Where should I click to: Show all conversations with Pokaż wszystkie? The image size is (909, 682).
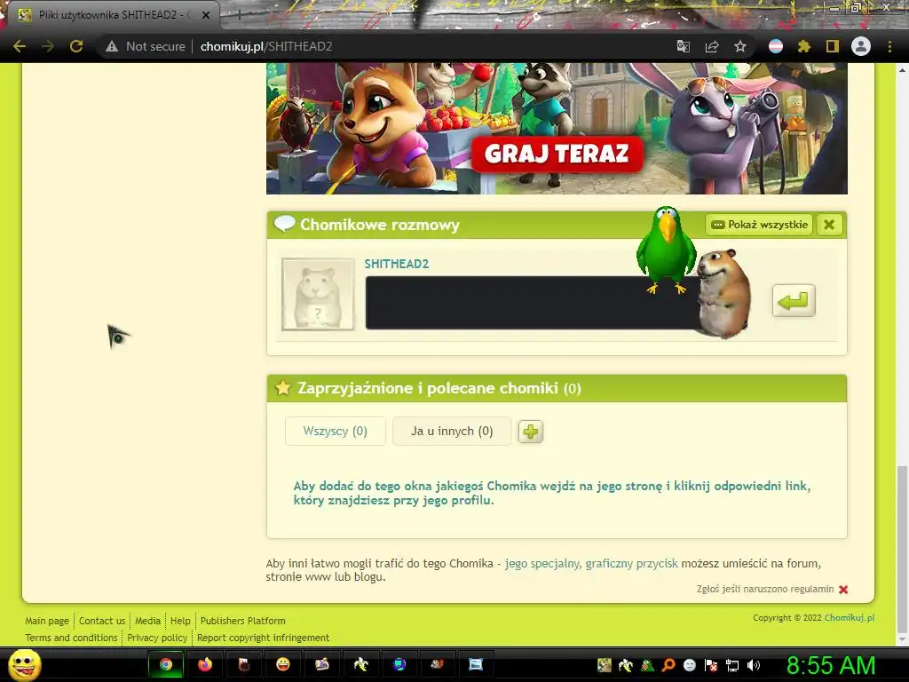[x=760, y=225]
